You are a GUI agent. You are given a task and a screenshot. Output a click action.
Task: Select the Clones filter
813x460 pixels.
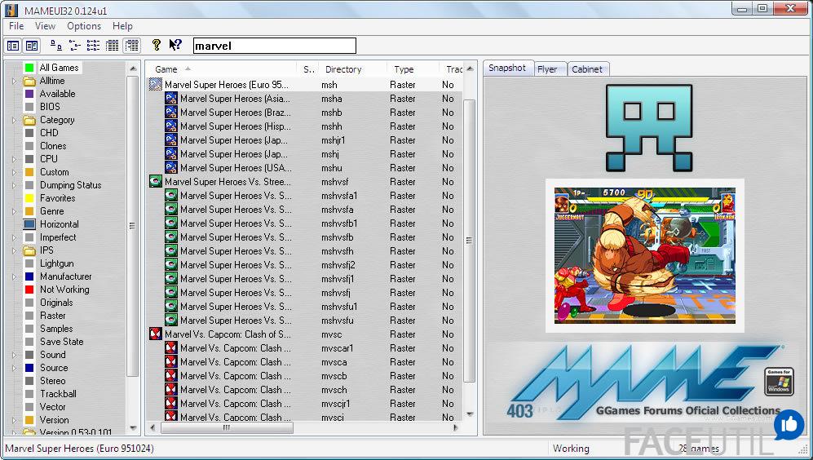coord(53,146)
